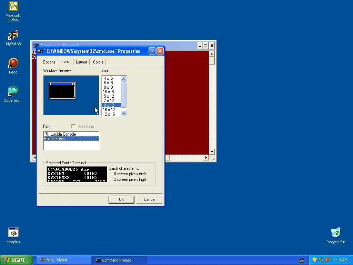Screen dimensions: 353x265
Task: Click the Size list scrollbar thumb
Action: pos(124,95)
